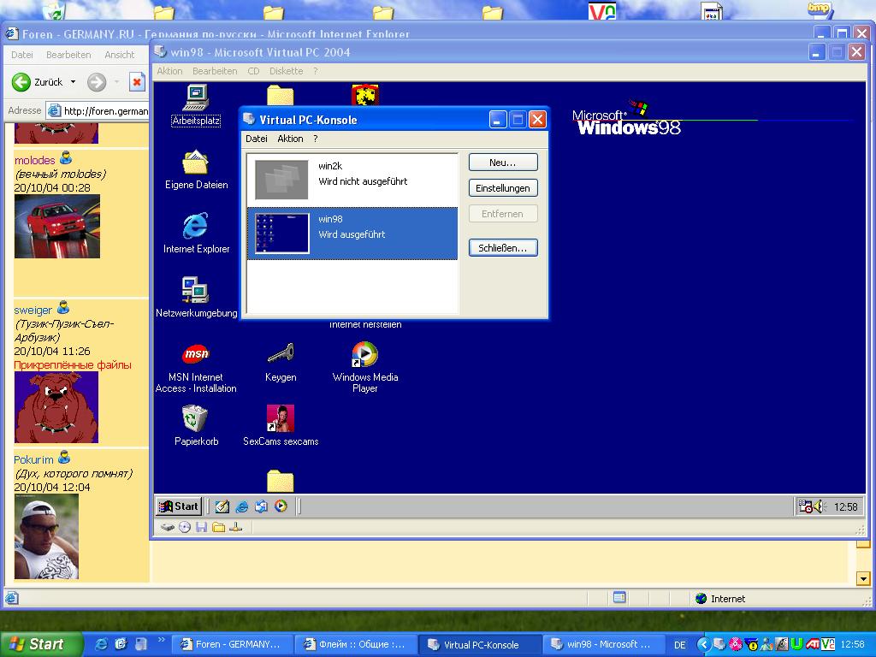Click the Keygen desktop icon
The image size is (876, 657).
[x=281, y=354]
